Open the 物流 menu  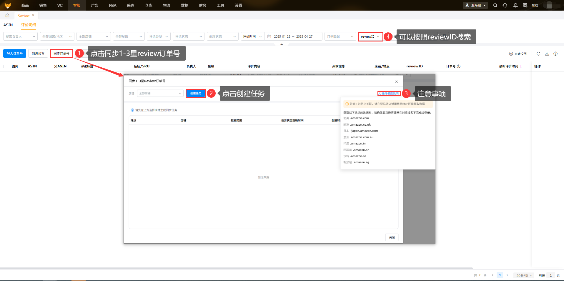click(x=167, y=5)
